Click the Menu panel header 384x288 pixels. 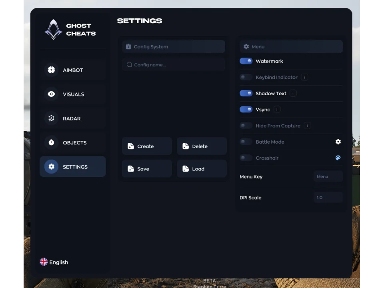(291, 46)
